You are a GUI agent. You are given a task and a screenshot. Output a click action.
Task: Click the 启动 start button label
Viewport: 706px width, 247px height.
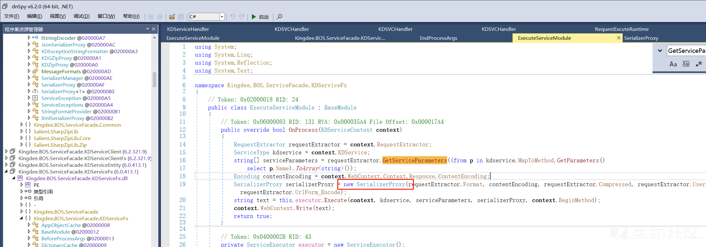click(x=264, y=17)
